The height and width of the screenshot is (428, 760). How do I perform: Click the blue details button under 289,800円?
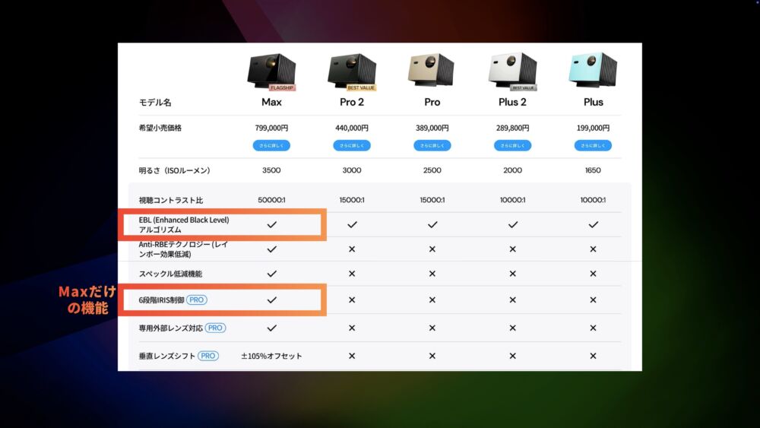click(513, 145)
